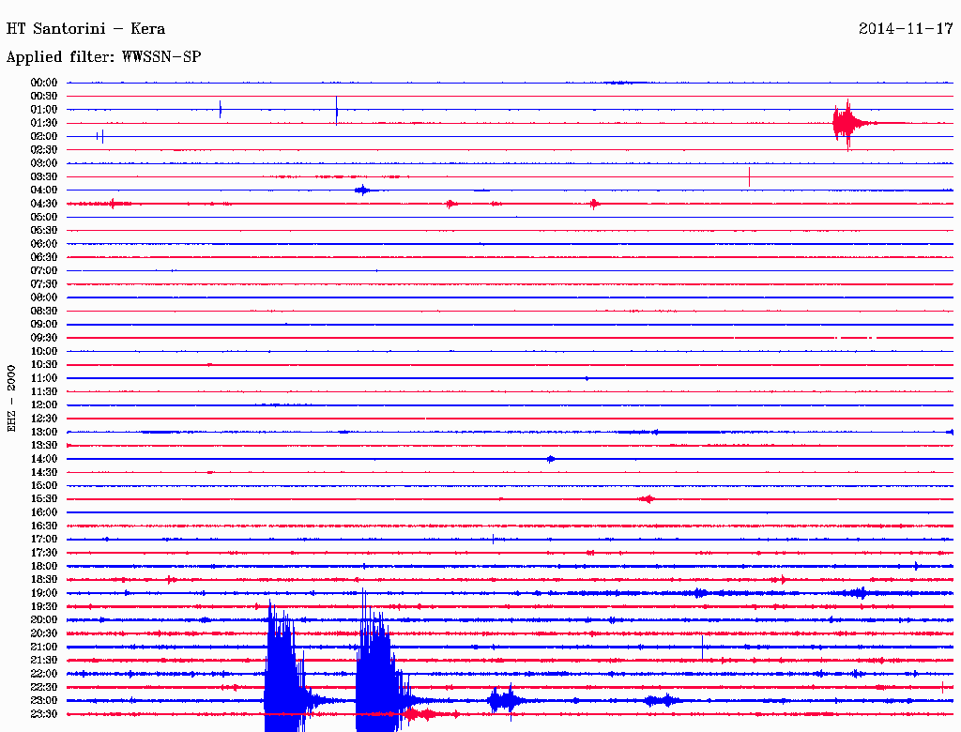Click the vertical axis label "EHZ - 2000"

click(11, 399)
